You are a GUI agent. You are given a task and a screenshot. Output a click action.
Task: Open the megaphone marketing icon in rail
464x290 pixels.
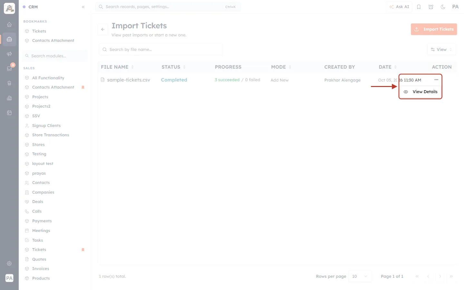coord(9,54)
